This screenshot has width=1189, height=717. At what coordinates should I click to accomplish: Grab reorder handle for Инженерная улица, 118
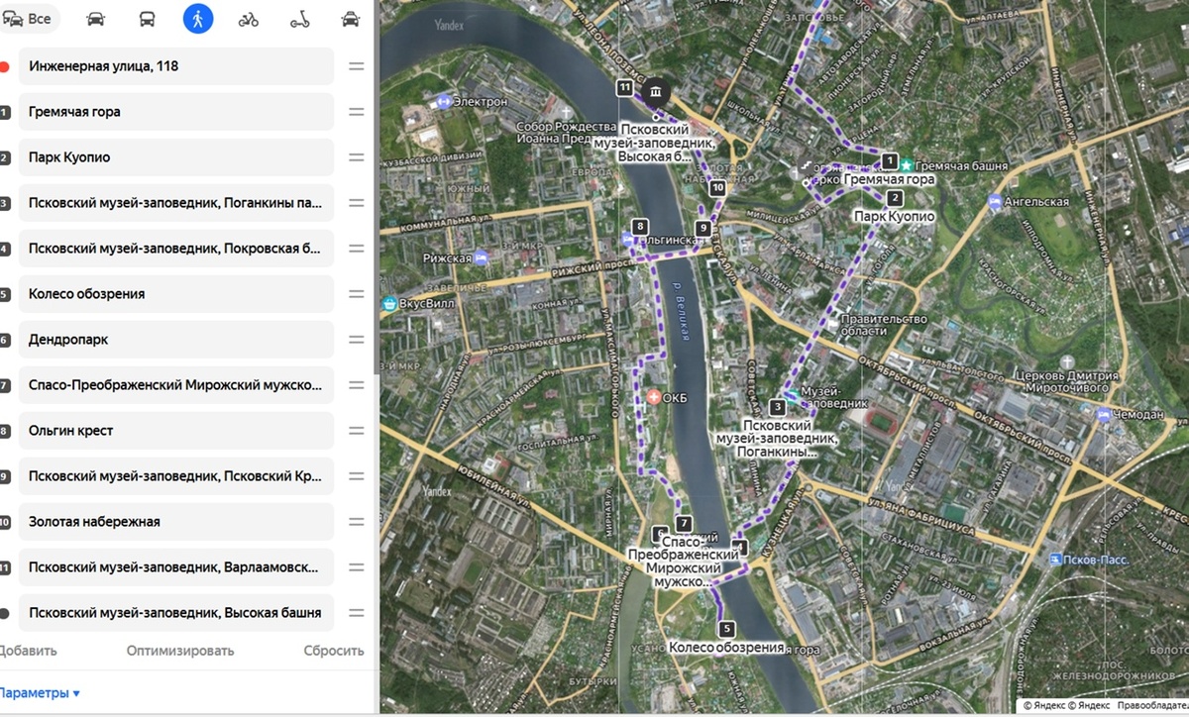356,66
